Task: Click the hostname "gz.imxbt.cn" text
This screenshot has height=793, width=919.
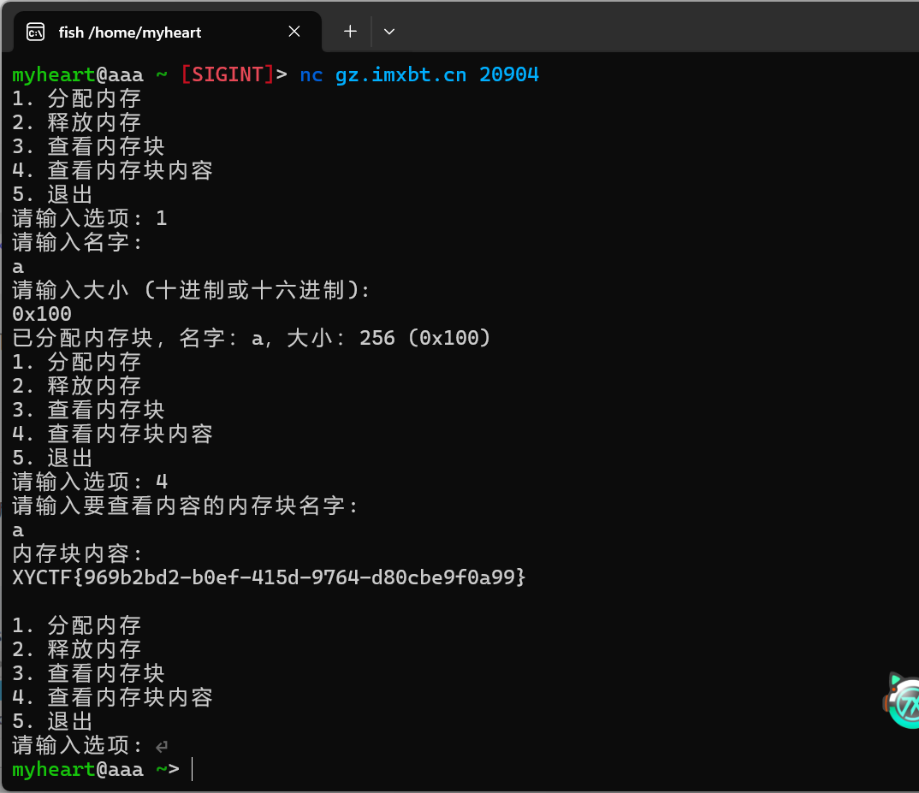Action: pyautogui.click(x=400, y=74)
